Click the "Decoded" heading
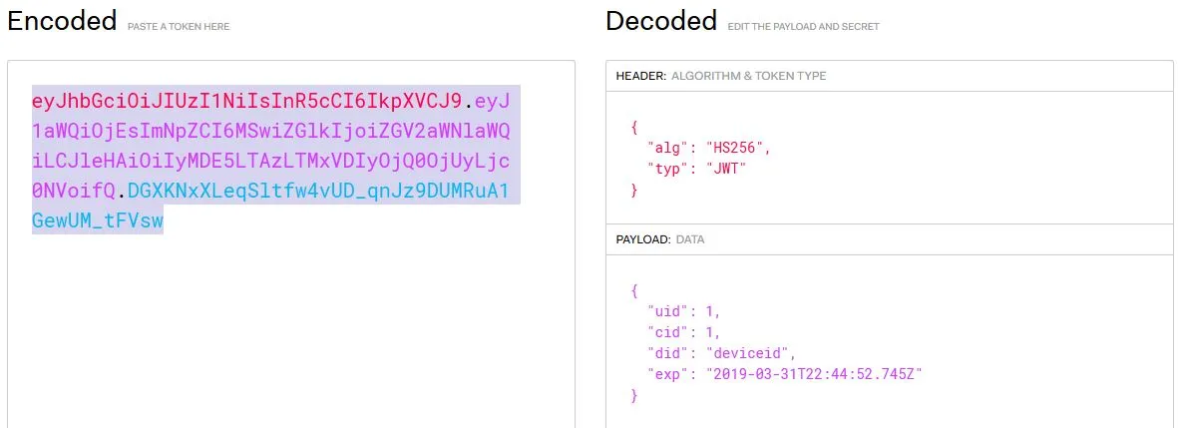 [660, 21]
